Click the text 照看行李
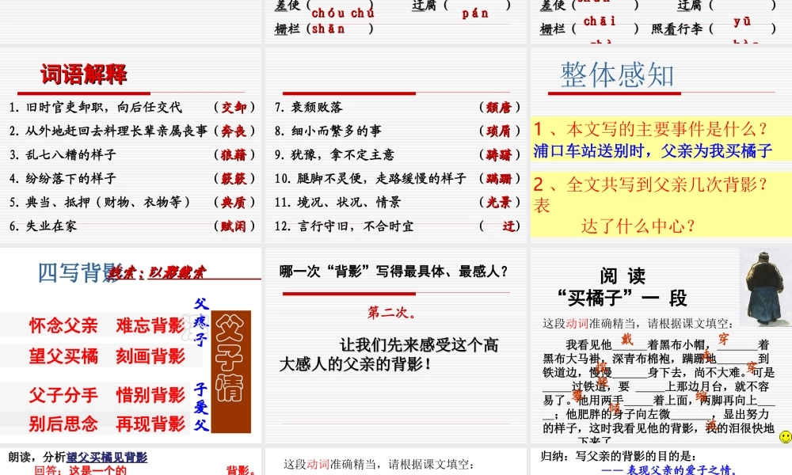 point(677,28)
